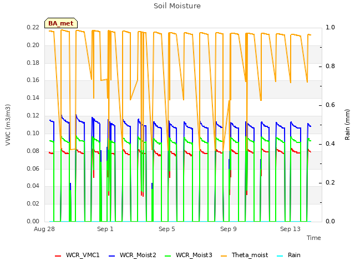Click the 0.2 right axis value

[330, 183]
